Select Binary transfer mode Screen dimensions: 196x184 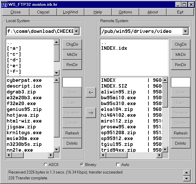click(82, 164)
